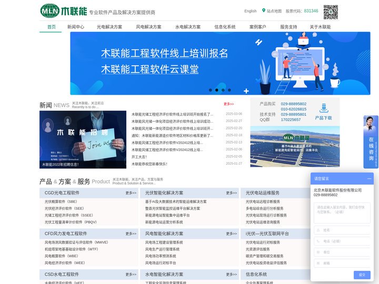Expand 更多>> for CFD风力发电工程软件
Image resolution: width=379 pixels, height=284 pixels.
[131, 234]
